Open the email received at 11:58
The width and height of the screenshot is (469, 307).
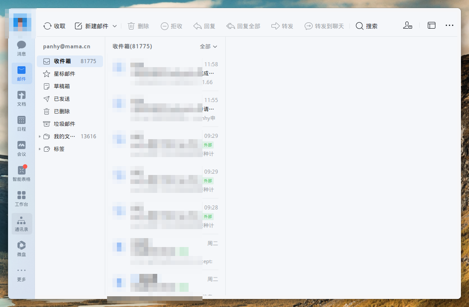pos(165,73)
